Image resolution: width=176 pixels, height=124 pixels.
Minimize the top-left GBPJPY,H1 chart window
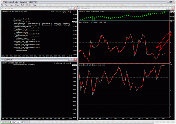70,8
